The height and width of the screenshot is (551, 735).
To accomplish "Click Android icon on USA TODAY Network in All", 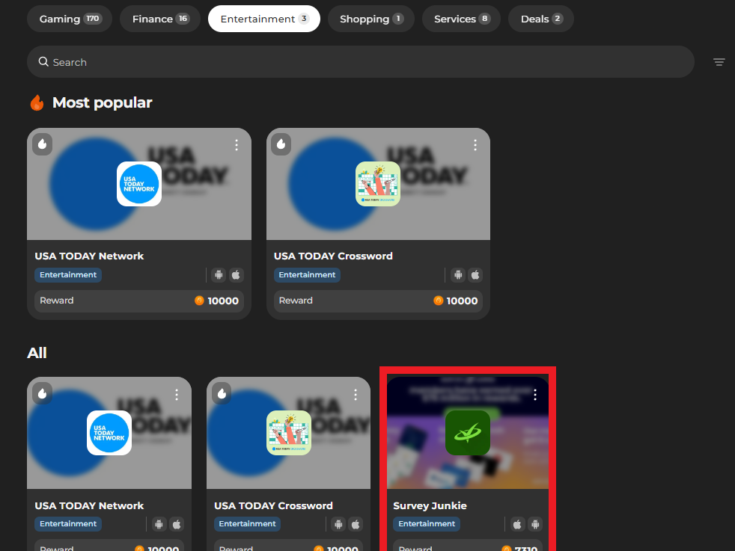I will pyautogui.click(x=159, y=524).
